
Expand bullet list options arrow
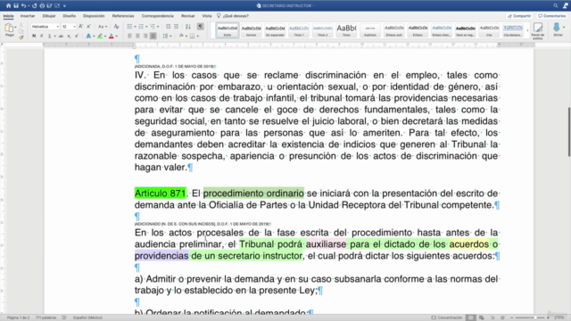point(135,27)
